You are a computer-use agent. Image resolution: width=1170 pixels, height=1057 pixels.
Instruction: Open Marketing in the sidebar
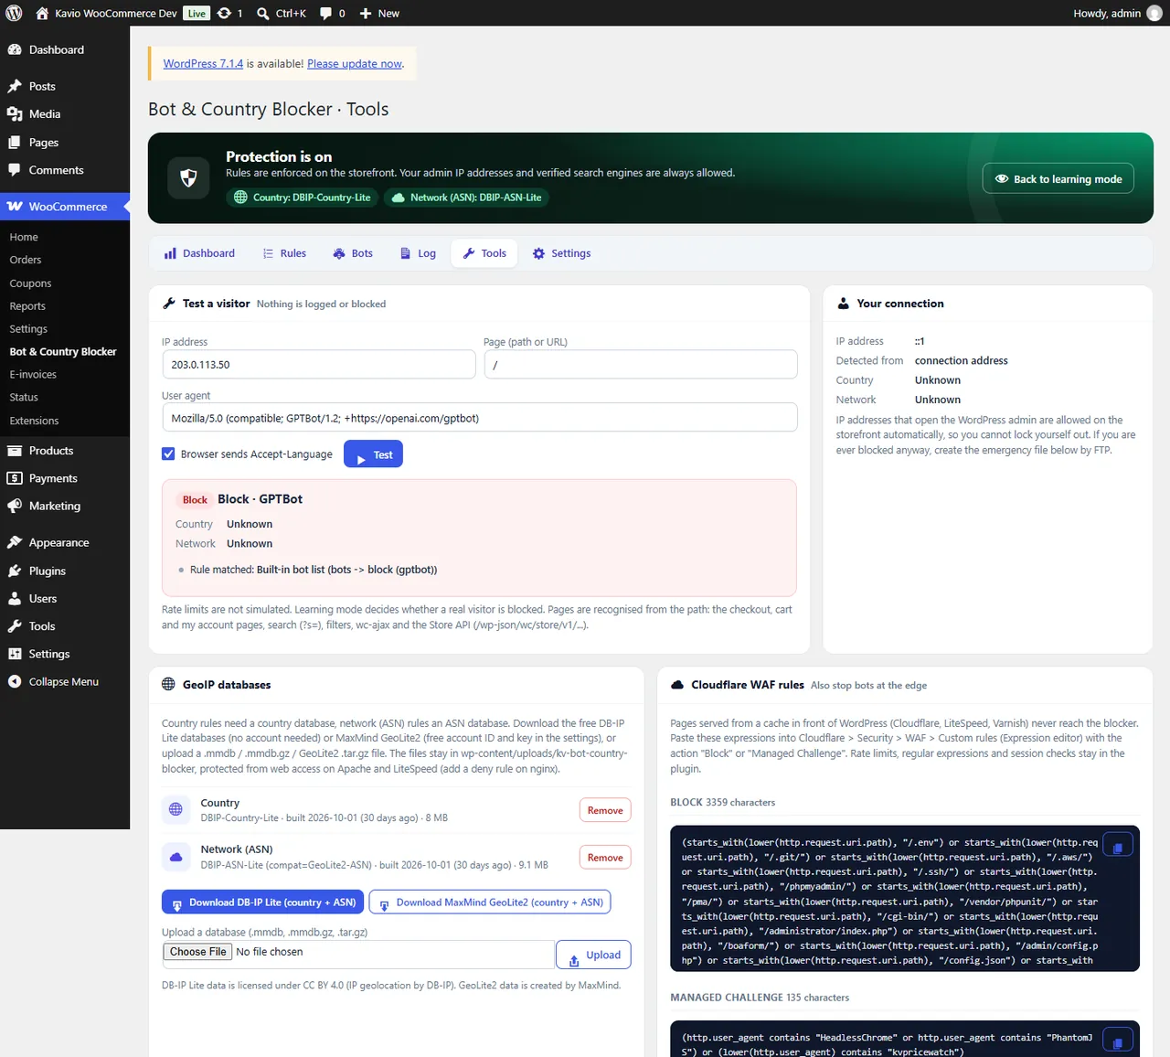click(x=55, y=506)
